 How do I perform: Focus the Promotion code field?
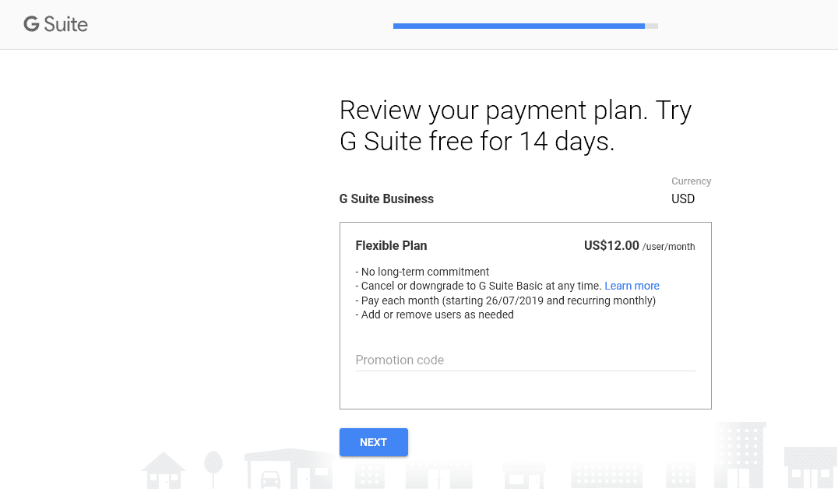[x=526, y=360]
